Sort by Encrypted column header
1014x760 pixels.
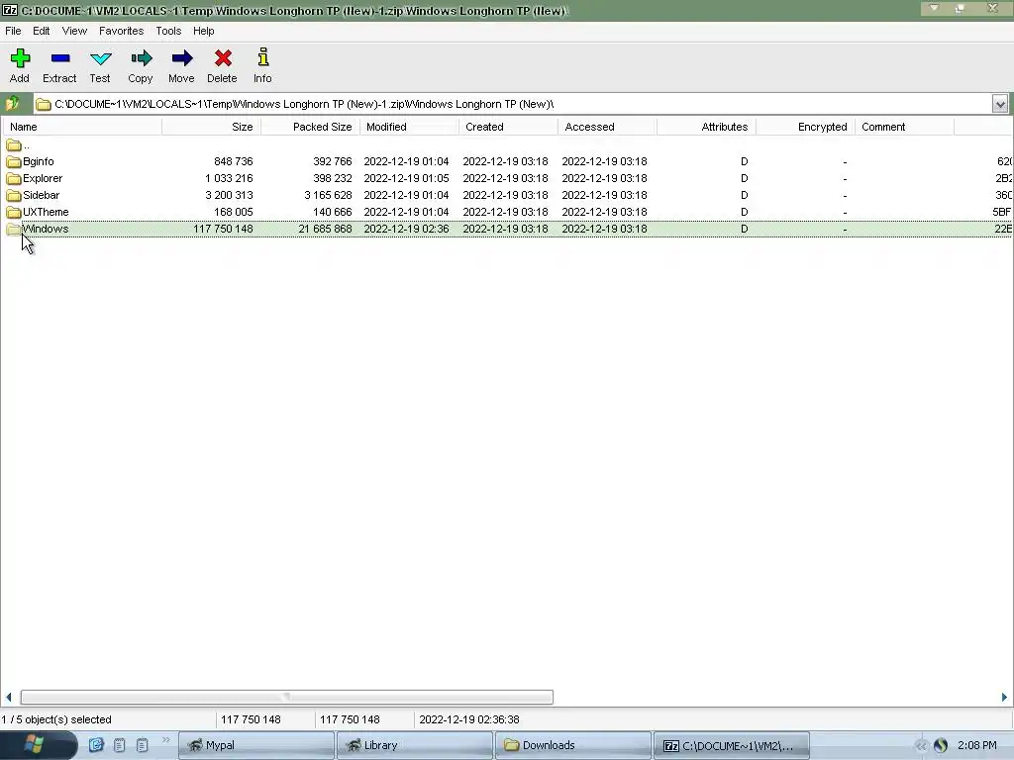pyautogui.click(x=805, y=127)
